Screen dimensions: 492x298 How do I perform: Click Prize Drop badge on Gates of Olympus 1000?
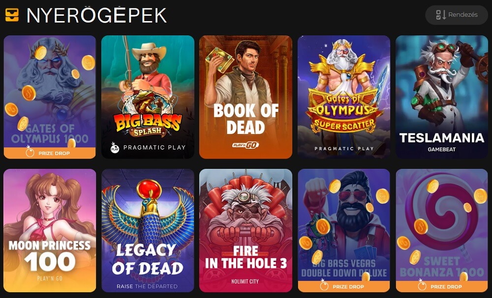click(50, 153)
